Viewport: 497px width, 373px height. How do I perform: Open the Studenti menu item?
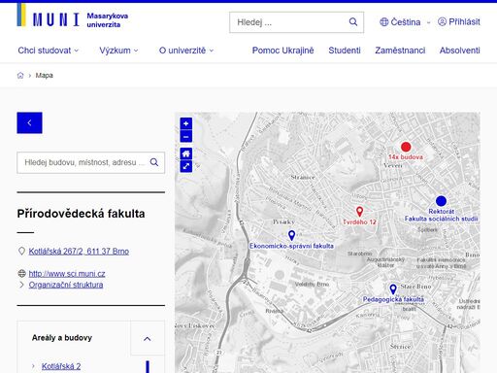[345, 51]
